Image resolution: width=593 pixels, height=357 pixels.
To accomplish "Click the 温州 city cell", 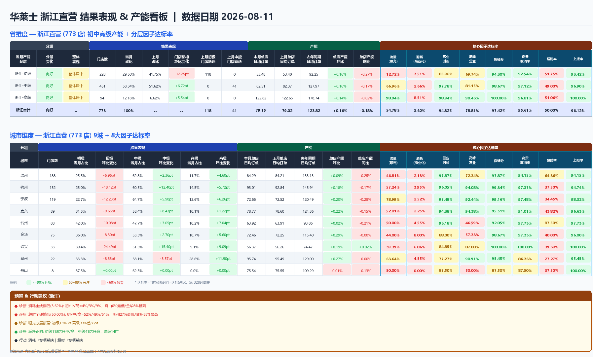I will [24, 175].
